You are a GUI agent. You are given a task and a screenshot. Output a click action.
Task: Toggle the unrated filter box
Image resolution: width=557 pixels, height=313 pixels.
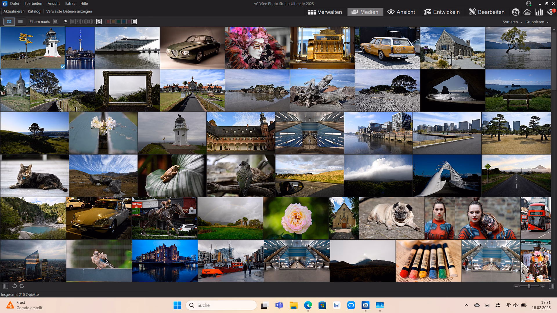[x=99, y=21]
